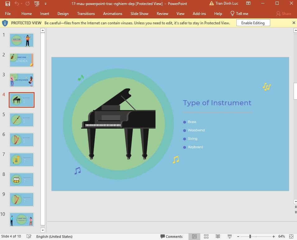Open spell check from the status bar
Screen dimensions: 297x240
[28, 237]
